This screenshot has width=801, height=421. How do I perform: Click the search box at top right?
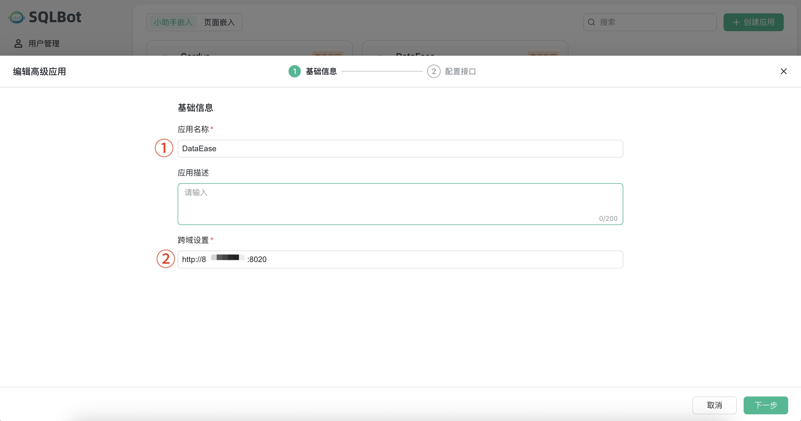(x=650, y=22)
